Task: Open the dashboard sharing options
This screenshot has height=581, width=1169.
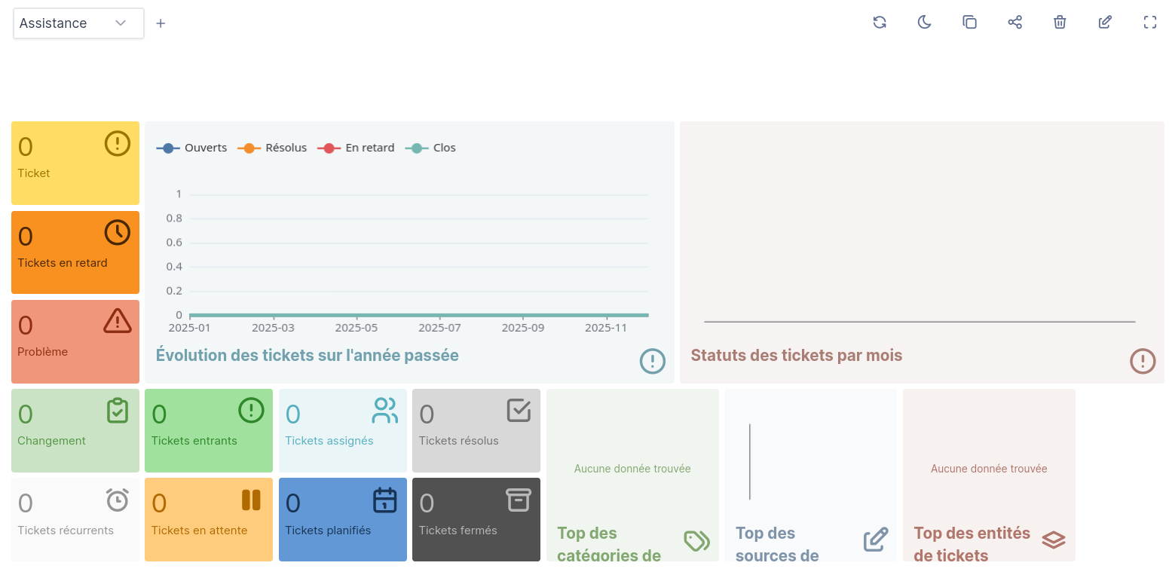Action: tap(1014, 23)
